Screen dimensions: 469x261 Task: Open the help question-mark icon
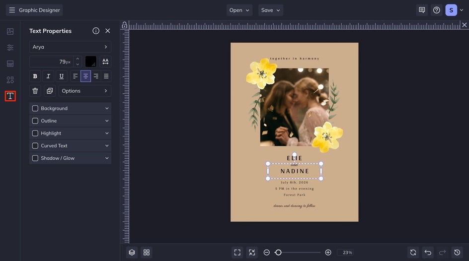[x=437, y=10]
